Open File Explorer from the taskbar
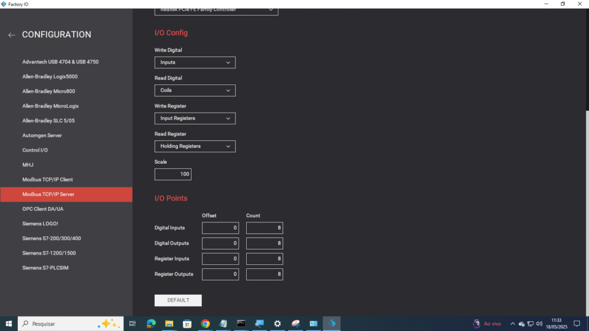This screenshot has width=589, height=331. [x=170, y=324]
